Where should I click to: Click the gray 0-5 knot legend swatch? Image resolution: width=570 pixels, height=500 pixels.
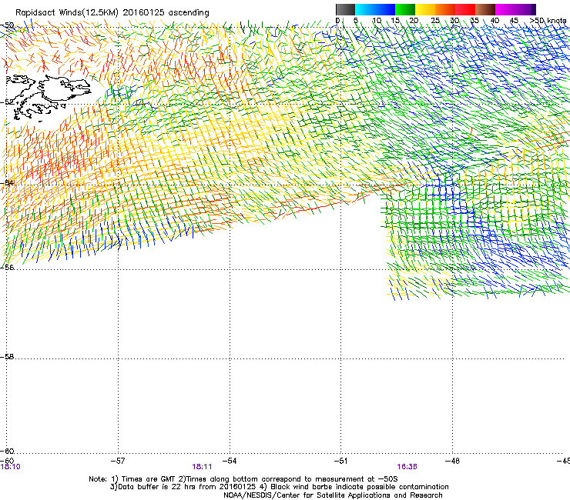345,9
